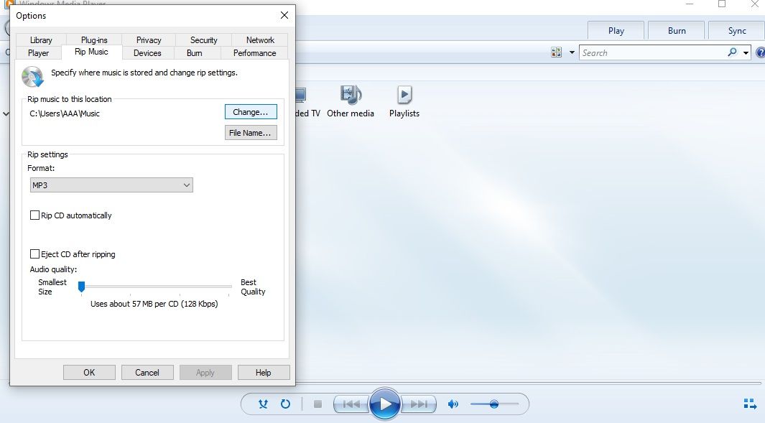
Task: Click the Other media library icon
Action: [351, 95]
